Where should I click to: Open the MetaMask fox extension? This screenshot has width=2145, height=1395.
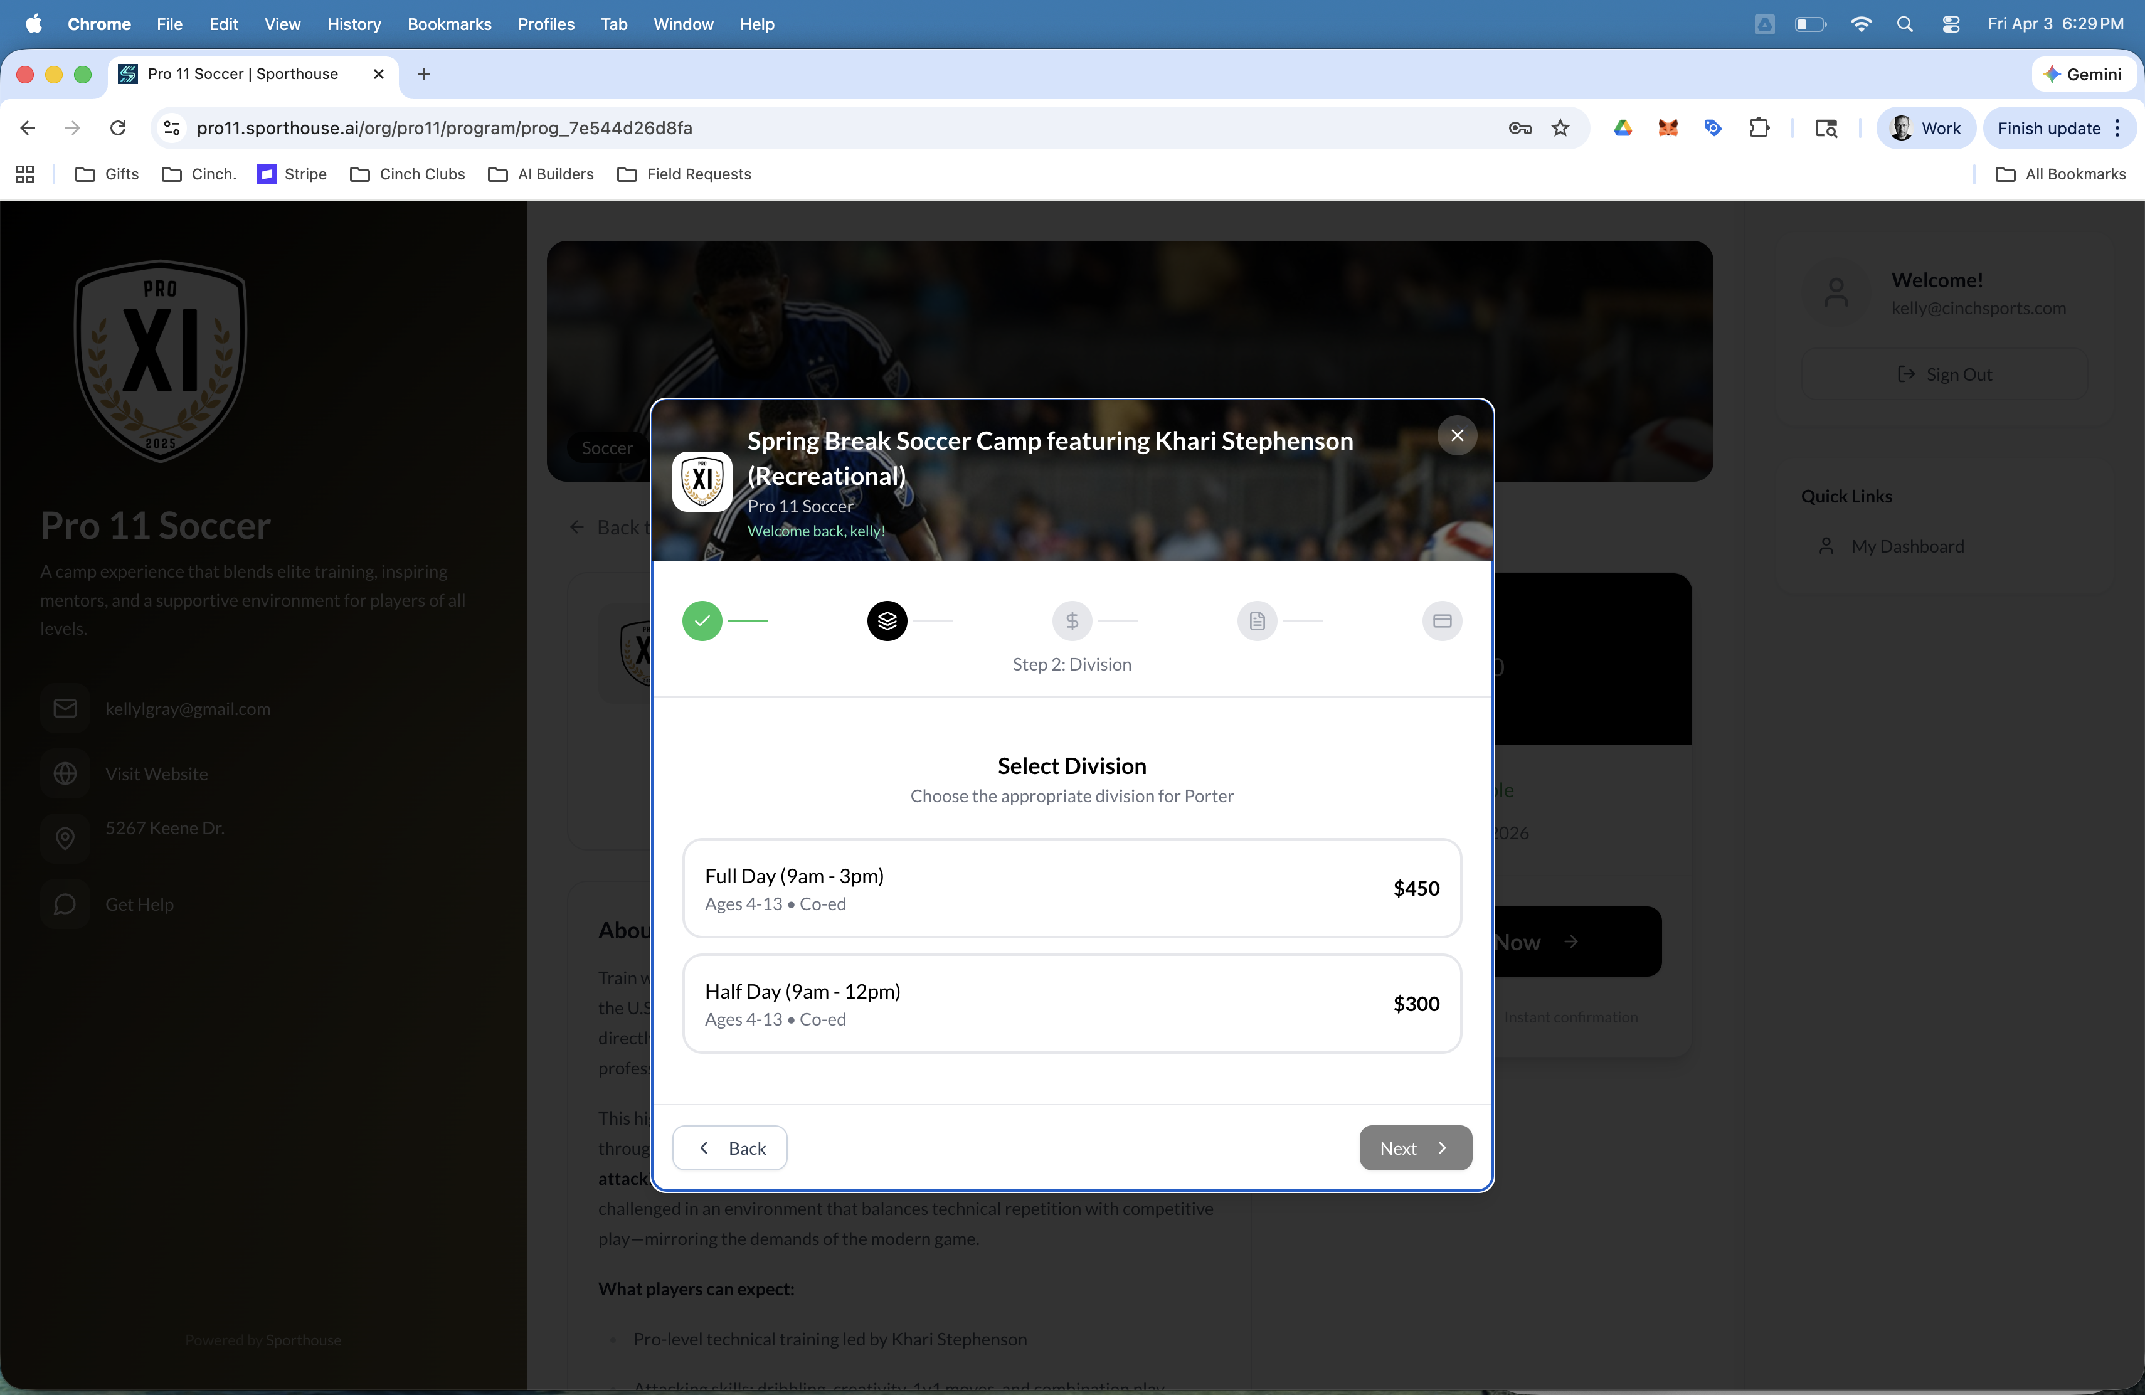pyautogui.click(x=1668, y=128)
